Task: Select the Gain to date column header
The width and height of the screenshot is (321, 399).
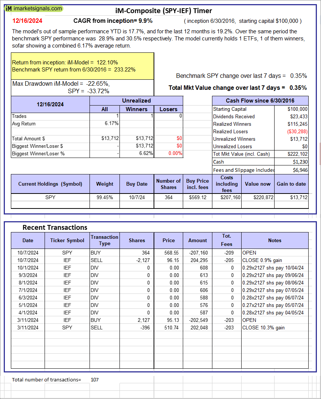Action: [x=291, y=184]
